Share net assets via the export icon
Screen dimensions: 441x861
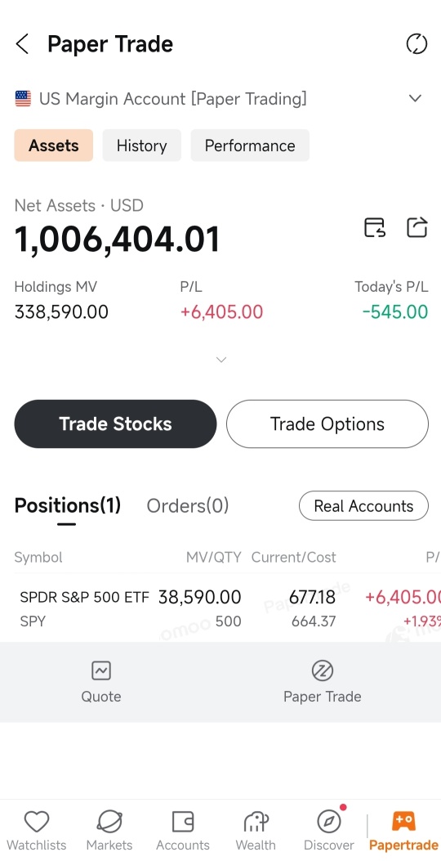point(416,226)
